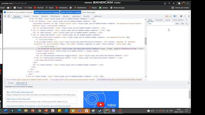This screenshot has height=115, width=205.
Task: Click tp-yt-paper-button breadcrumb in path bar
Action: (x=73, y=80)
